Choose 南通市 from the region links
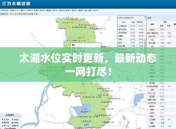The height and width of the screenshot is (129, 176). click(49, 10)
